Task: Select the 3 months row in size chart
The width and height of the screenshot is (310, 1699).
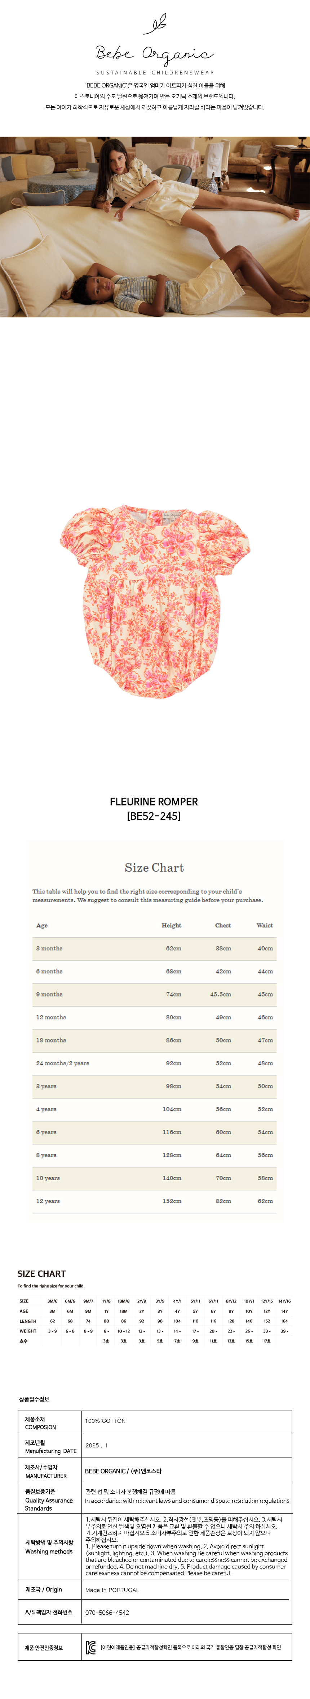Action: (155, 949)
